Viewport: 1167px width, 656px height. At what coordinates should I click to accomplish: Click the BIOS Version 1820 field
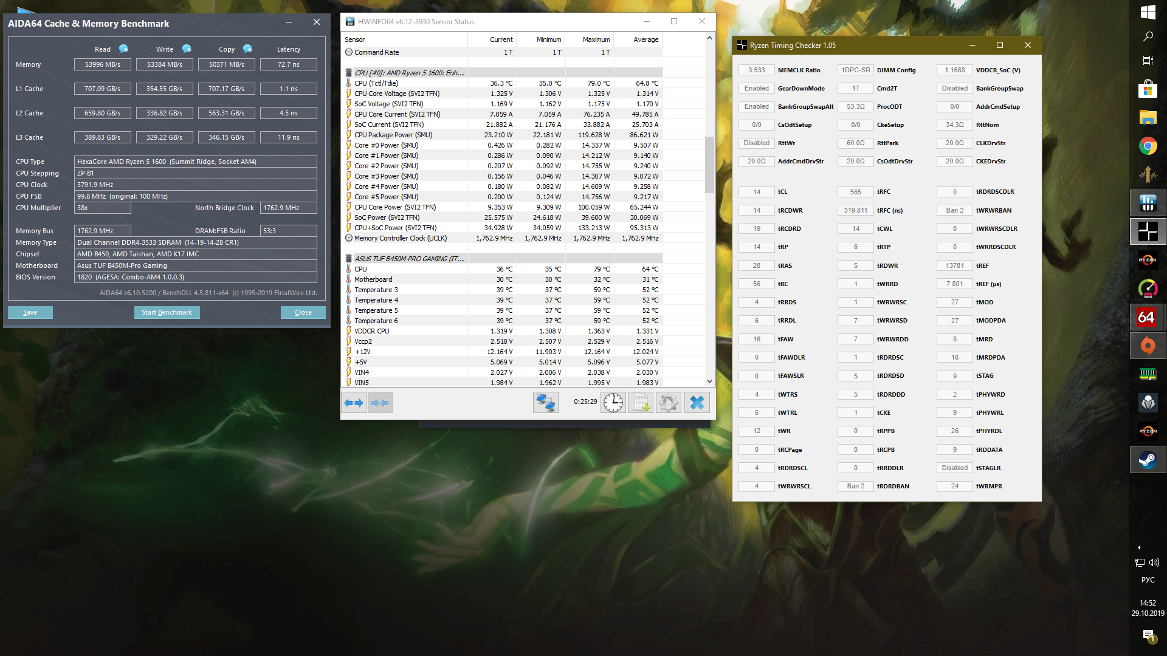click(x=196, y=277)
